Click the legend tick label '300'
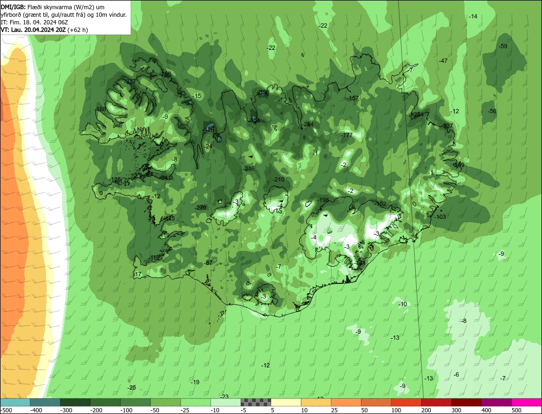This screenshot has width=542, height=414. point(456,410)
